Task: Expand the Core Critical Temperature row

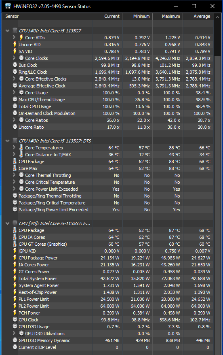Action: 14,182
